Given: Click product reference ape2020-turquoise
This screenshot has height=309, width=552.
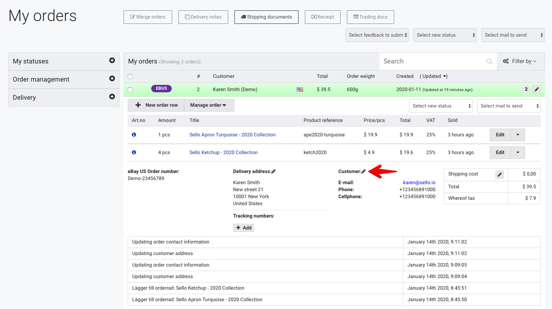Looking at the screenshot, I should tap(324, 135).
